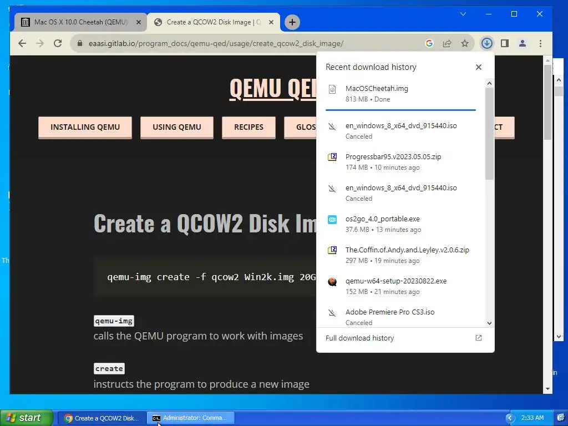Click the taskbar clock 2:33 AM
The height and width of the screenshot is (426, 568).
point(532,418)
